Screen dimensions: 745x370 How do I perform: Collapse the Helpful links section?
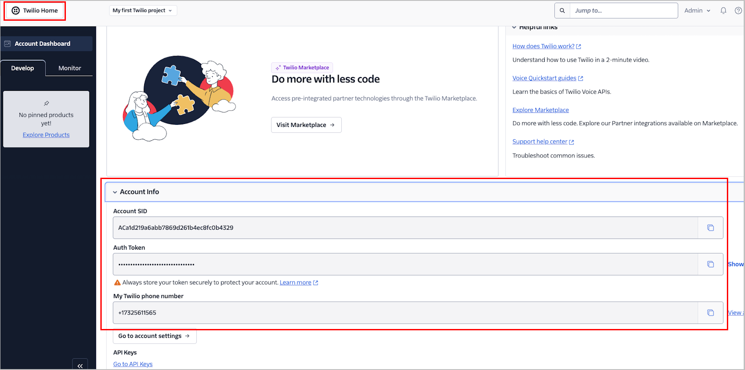click(x=514, y=27)
